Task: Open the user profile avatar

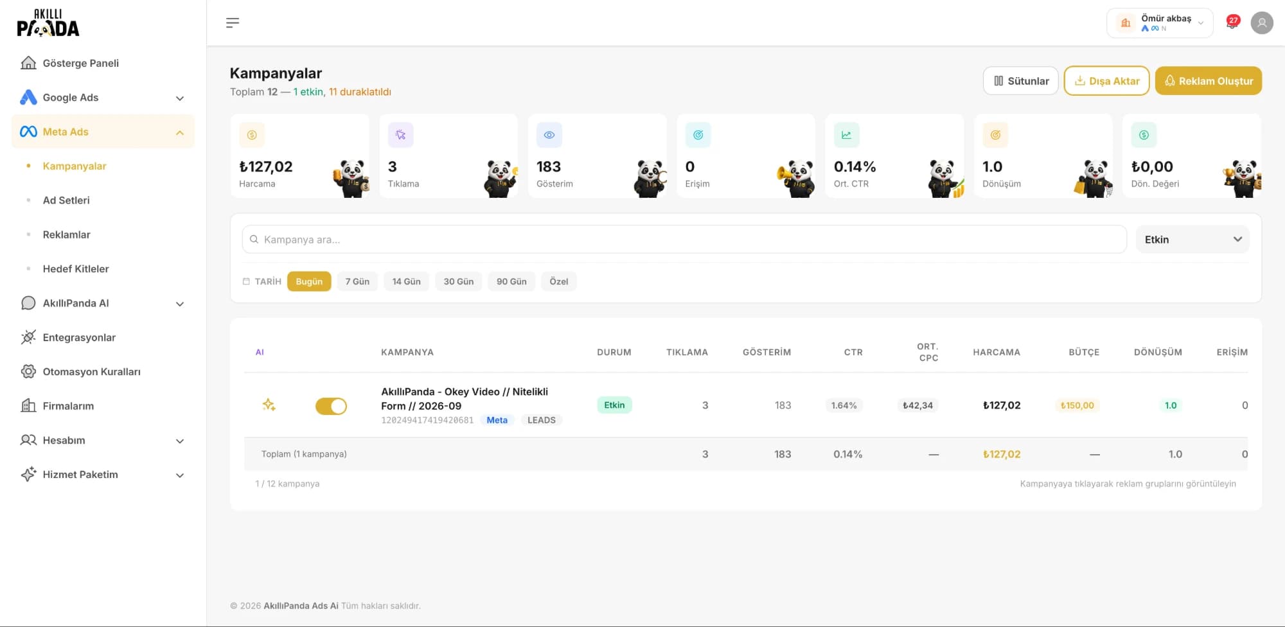Action: 1262,23
